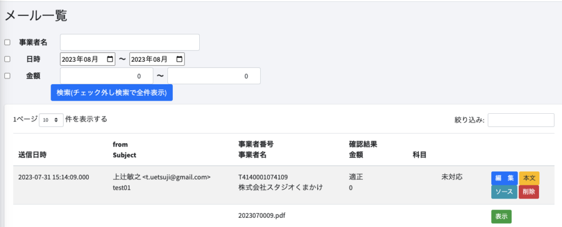Viewport: 562px width, 227px height.
Task: Click the 絞り込み filter input box
Action: [521, 120]
